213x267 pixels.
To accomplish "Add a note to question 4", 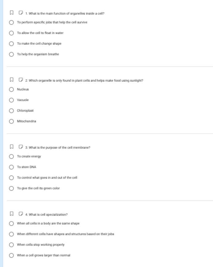I will [21, 214].
